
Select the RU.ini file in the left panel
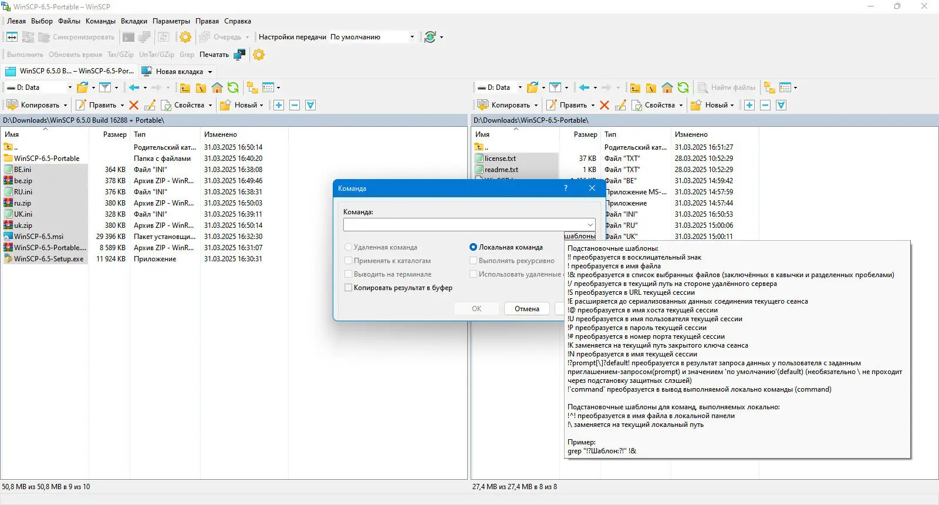tap(23, 192)
